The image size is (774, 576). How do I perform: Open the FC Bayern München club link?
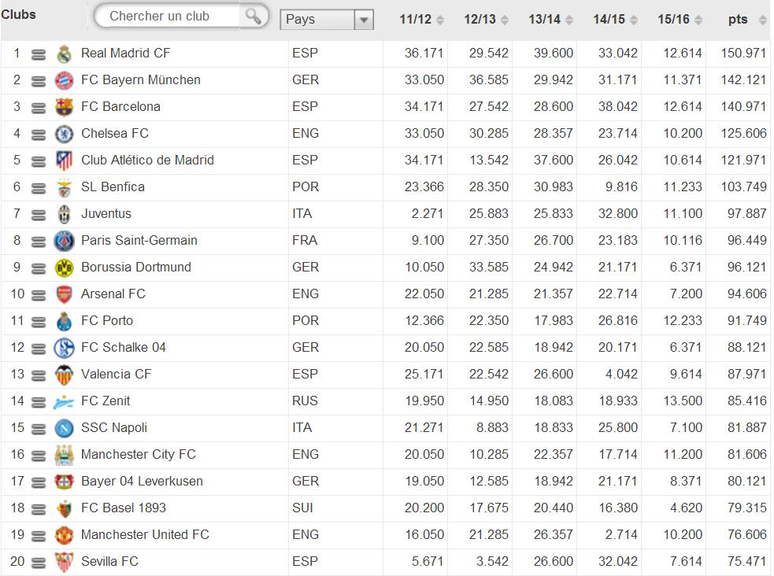pos(141,79)
